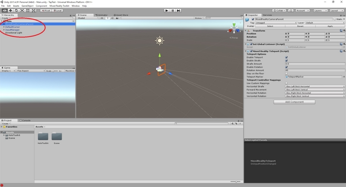Toggle the Static checkbox

[x=335, y=19]
